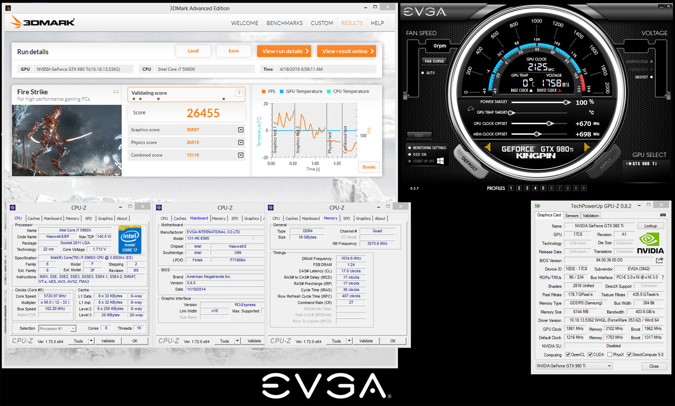This screenshot has width=675, height=406.
Task: Click the BIOS share/export icon in GPU-Z
Action: 659,260
